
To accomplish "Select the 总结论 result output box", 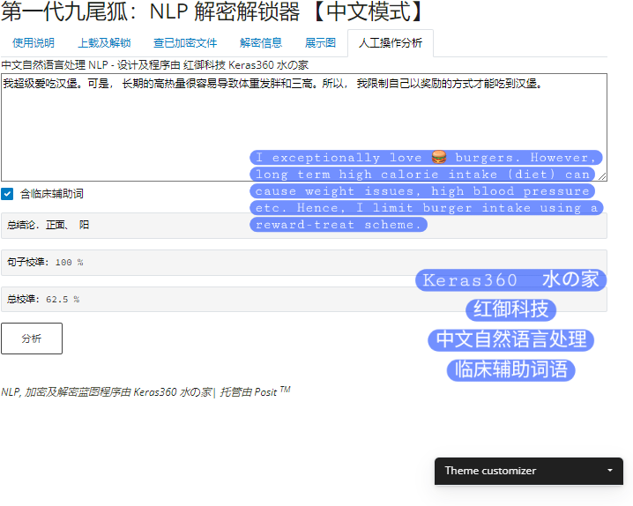I will (x=303, y=226).
